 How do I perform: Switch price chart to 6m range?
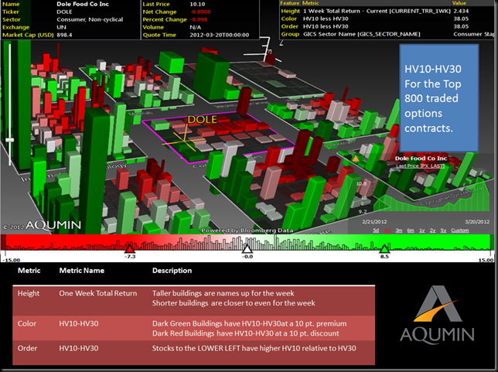[411, 230]
